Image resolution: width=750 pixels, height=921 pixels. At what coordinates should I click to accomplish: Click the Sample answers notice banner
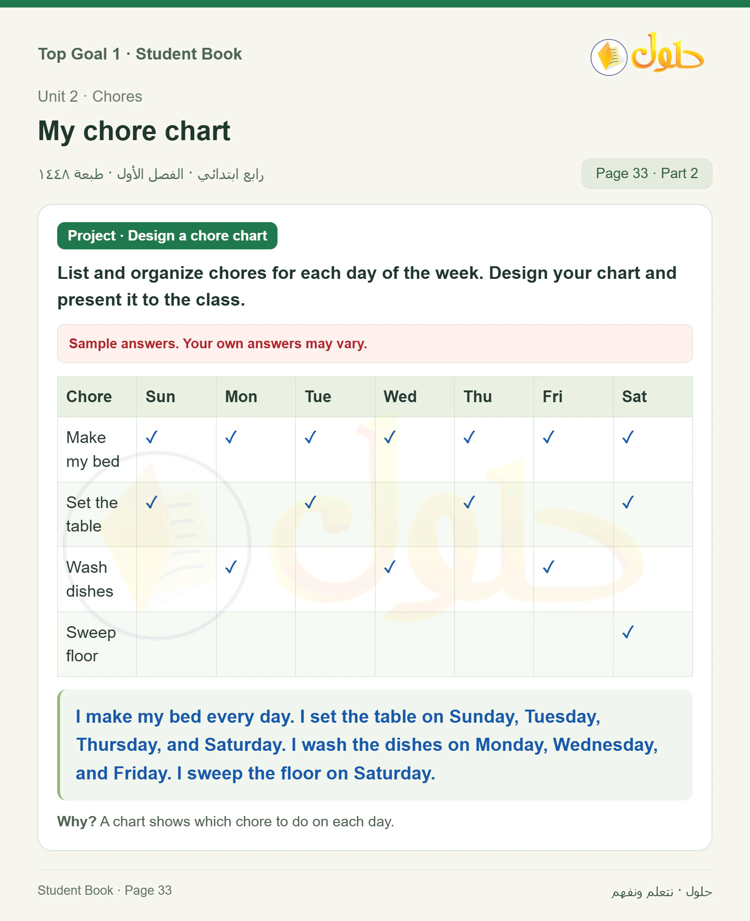click(x=375, y=344)
